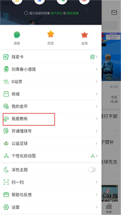The width and height of the screenshot is (121, 215).
Task: Tap the 扫一扫 scan icon
Action: click(x=6, y=182)
